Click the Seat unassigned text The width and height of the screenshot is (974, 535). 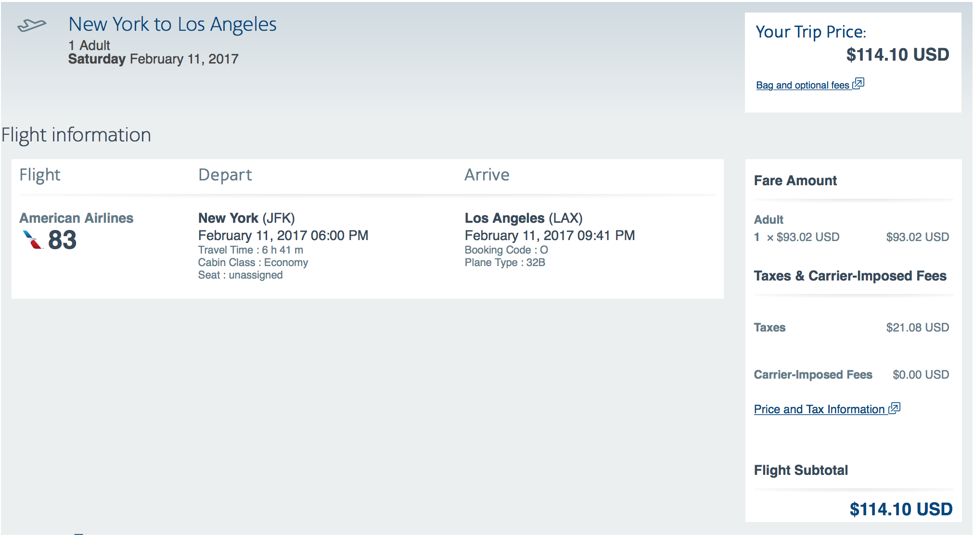240,275
